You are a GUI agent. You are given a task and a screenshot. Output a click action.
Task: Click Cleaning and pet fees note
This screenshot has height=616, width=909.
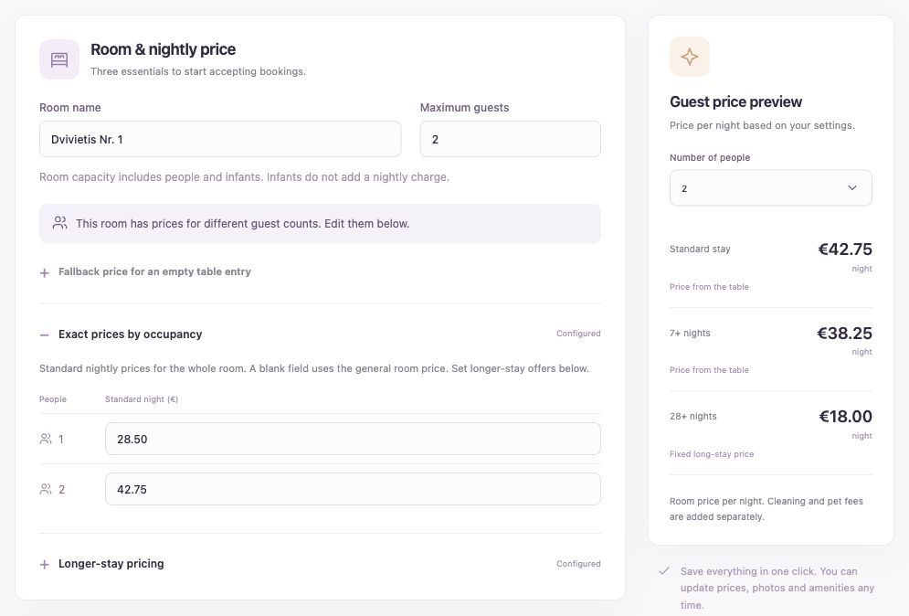pos(766,509)
